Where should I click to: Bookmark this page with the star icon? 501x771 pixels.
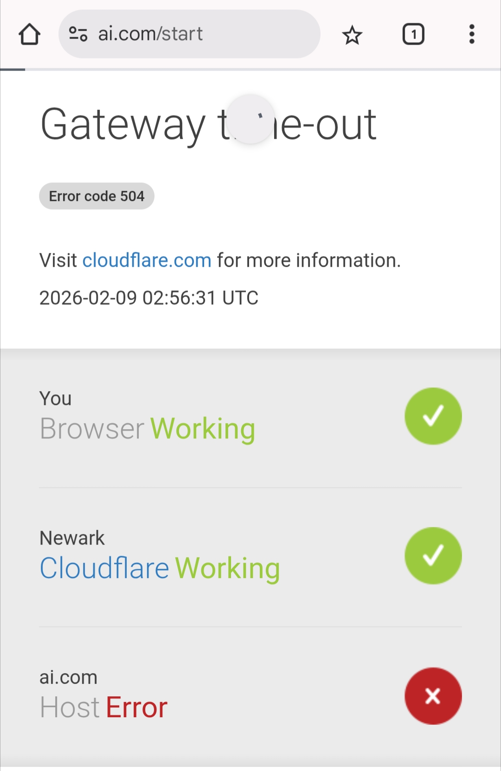pos(352,35)
